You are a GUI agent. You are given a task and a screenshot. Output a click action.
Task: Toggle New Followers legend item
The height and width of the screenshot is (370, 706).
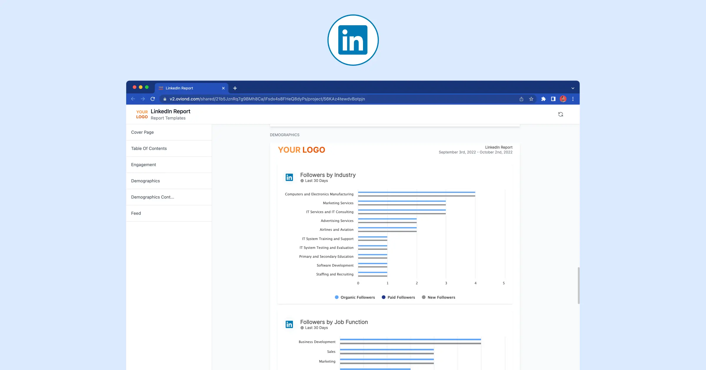pyautogui.click(x=438, y=297)
